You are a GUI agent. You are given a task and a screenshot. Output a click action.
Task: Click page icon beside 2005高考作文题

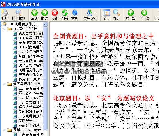pyautogui.click(x=15, y=33)
